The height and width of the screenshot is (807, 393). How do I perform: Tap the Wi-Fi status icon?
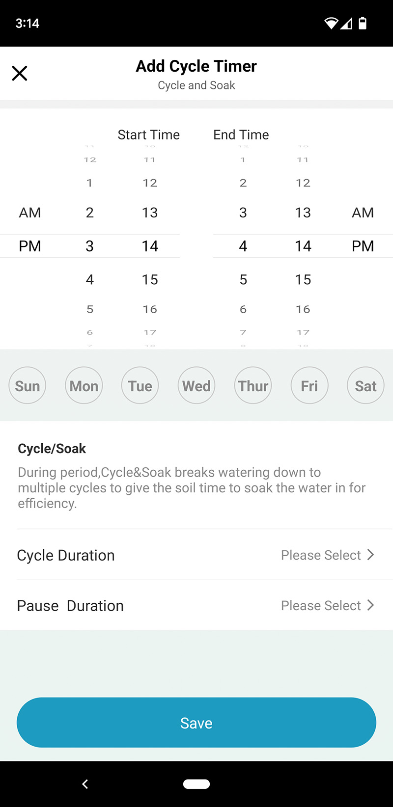(x=331, y=23)
